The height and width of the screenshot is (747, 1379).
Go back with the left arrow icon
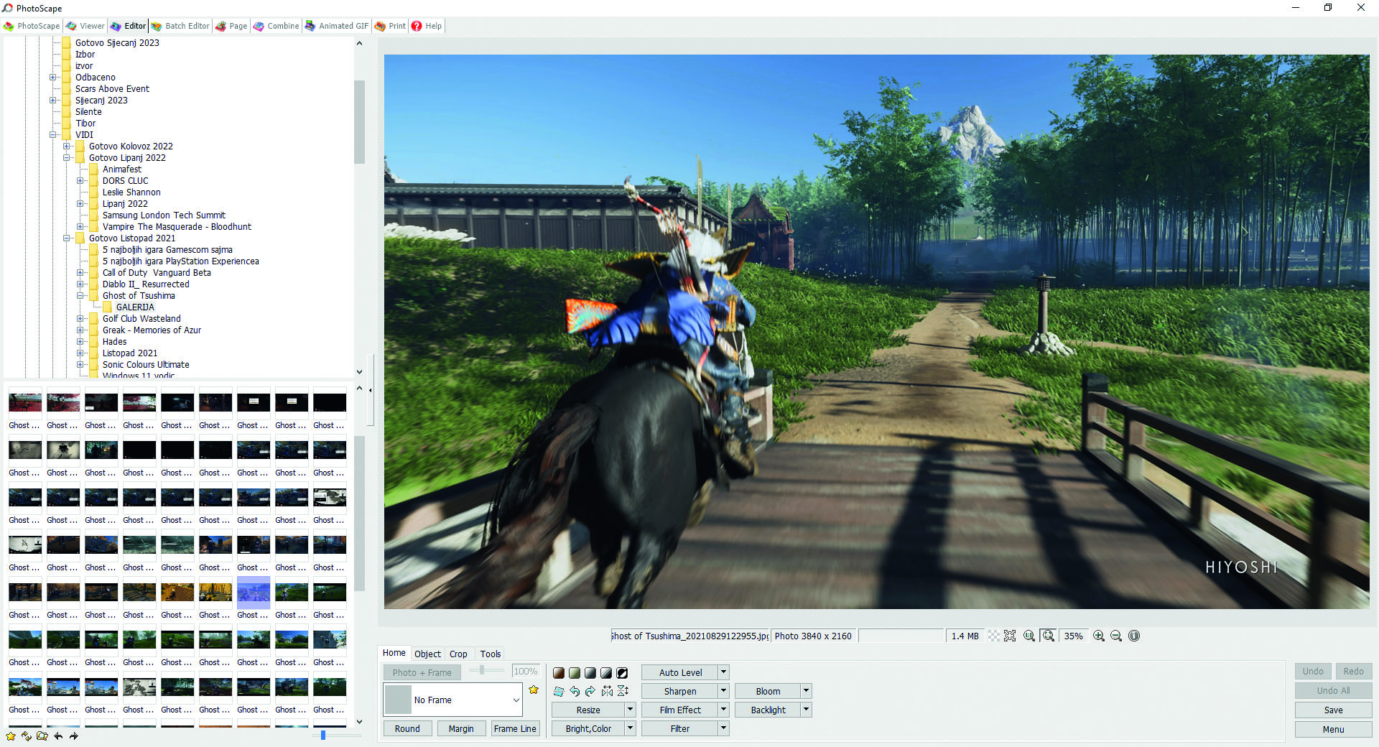pyautogui.click(x=58, y=736)
